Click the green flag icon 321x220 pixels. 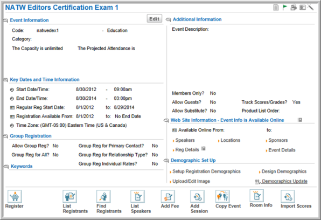[x=284, y=8]
